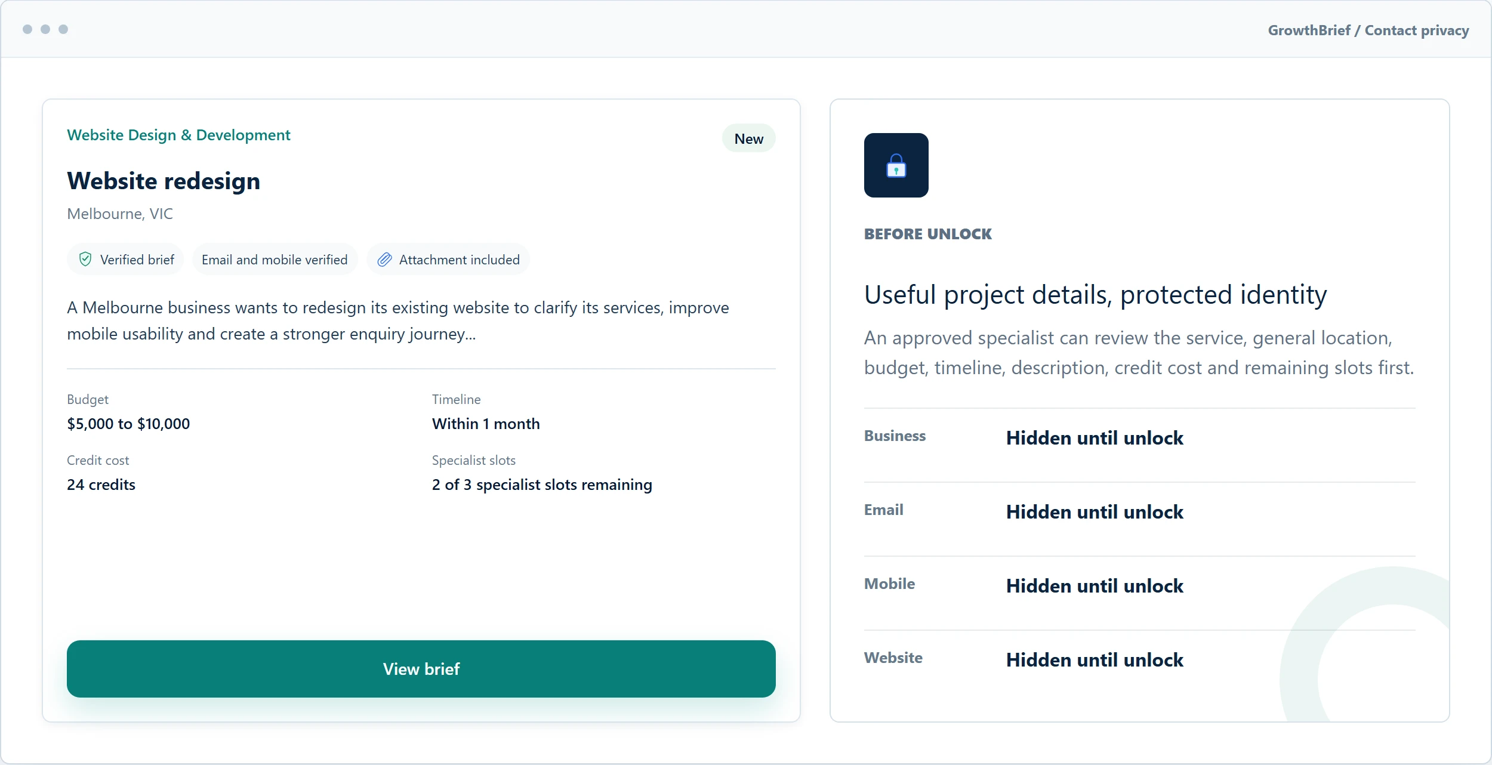Open the brief with View brief button
The width and height of the screenshot is (1492, 765).
(x=421, y=668)
